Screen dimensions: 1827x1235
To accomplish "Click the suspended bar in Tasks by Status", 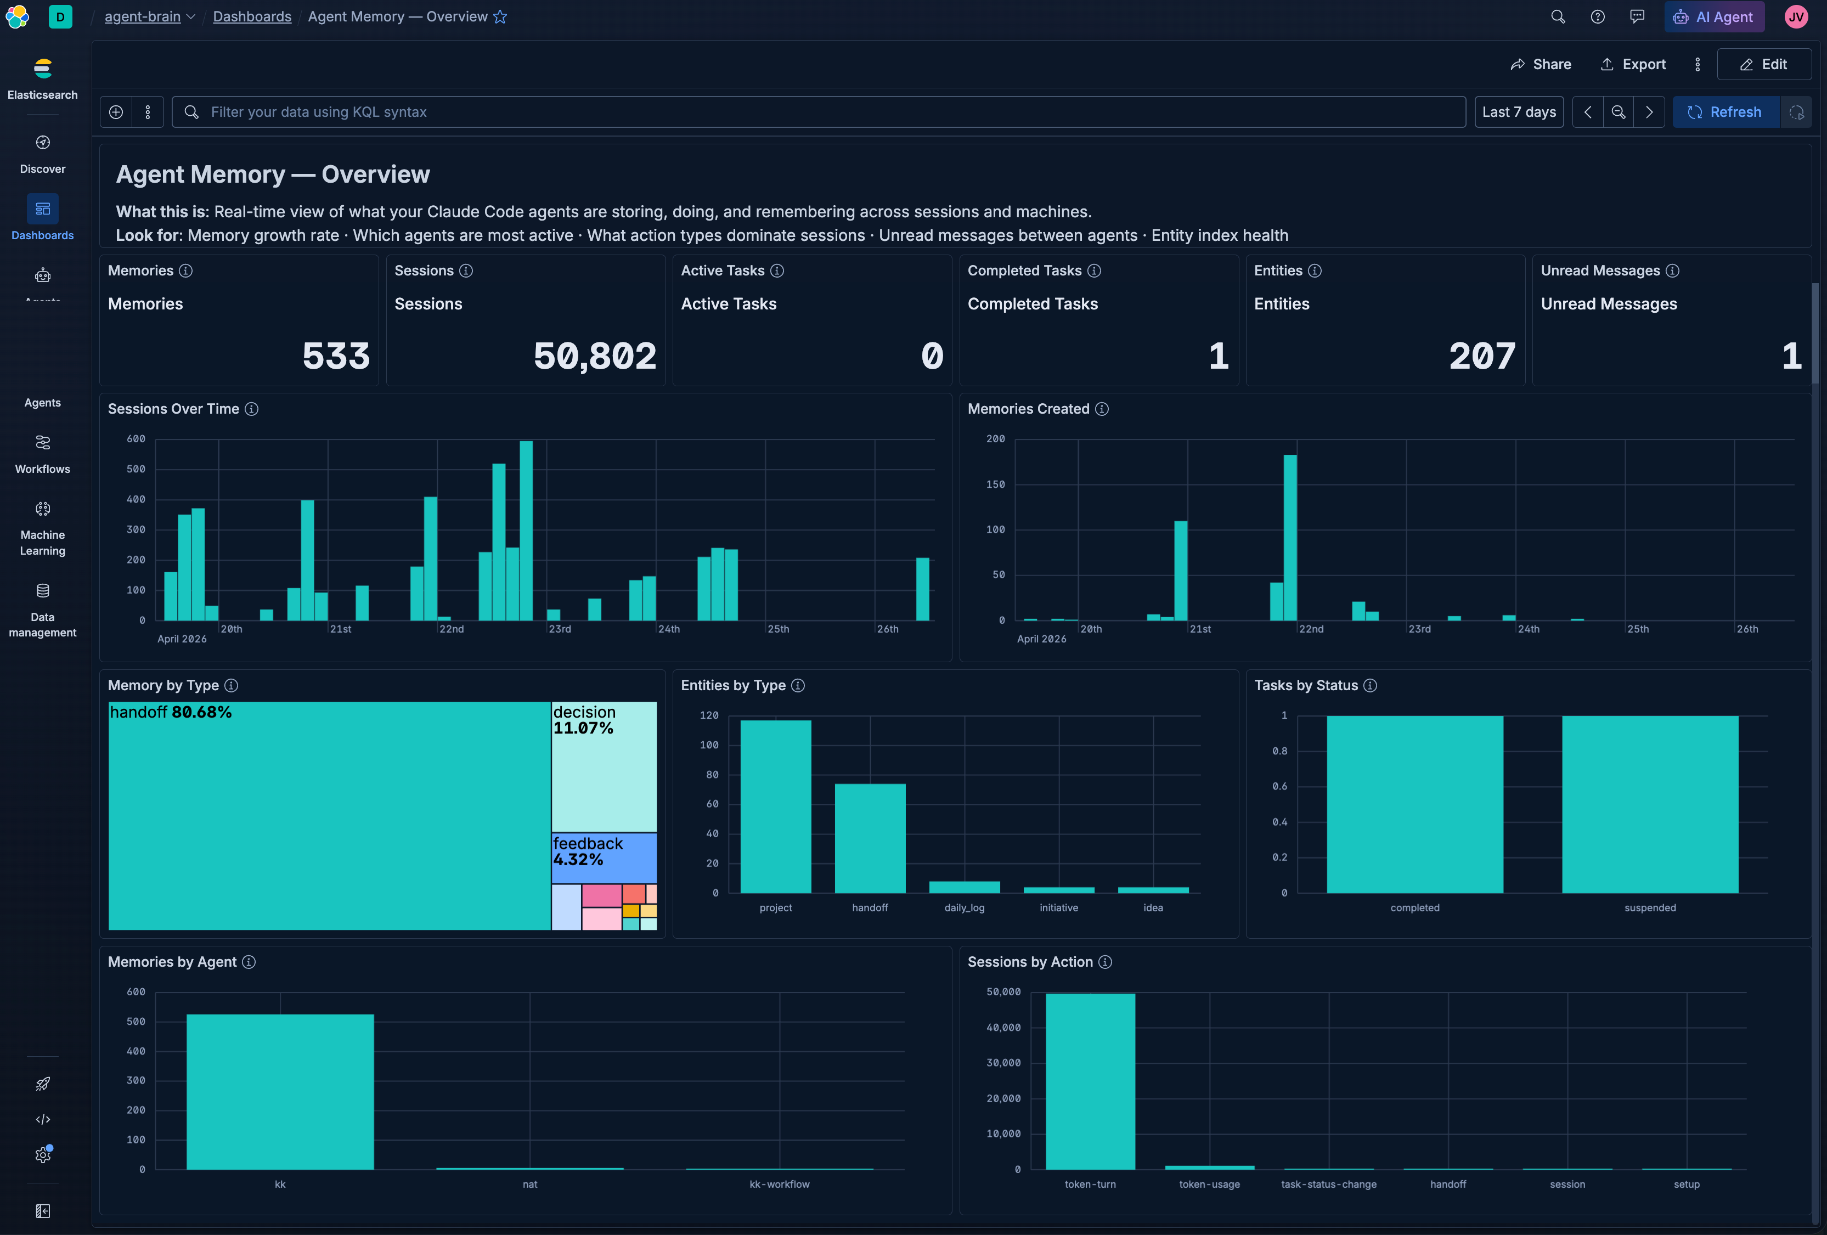I will coord(1650,804).
